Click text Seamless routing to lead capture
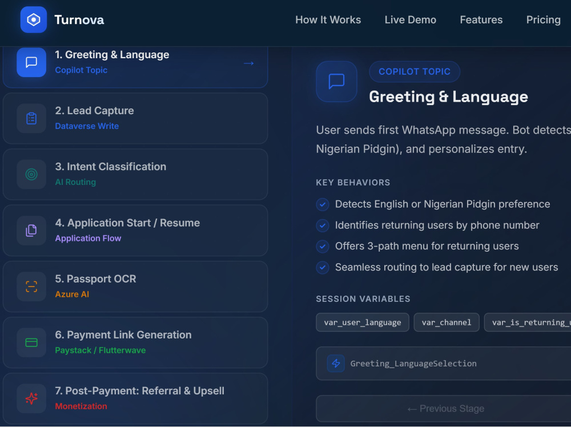 [447, 268]
